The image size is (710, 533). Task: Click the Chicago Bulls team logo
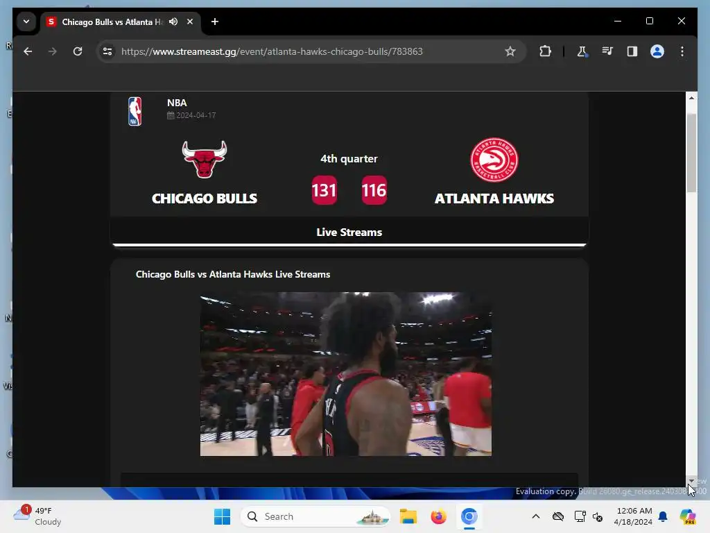pos(205,159)
